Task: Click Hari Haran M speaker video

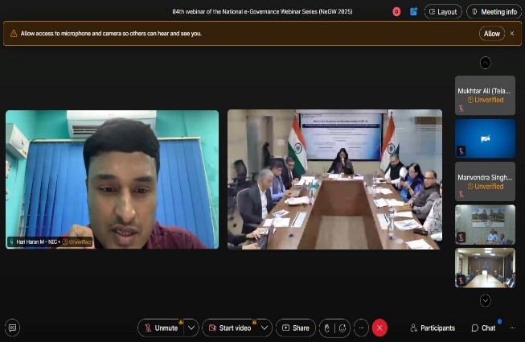Action: coord(113,179)
